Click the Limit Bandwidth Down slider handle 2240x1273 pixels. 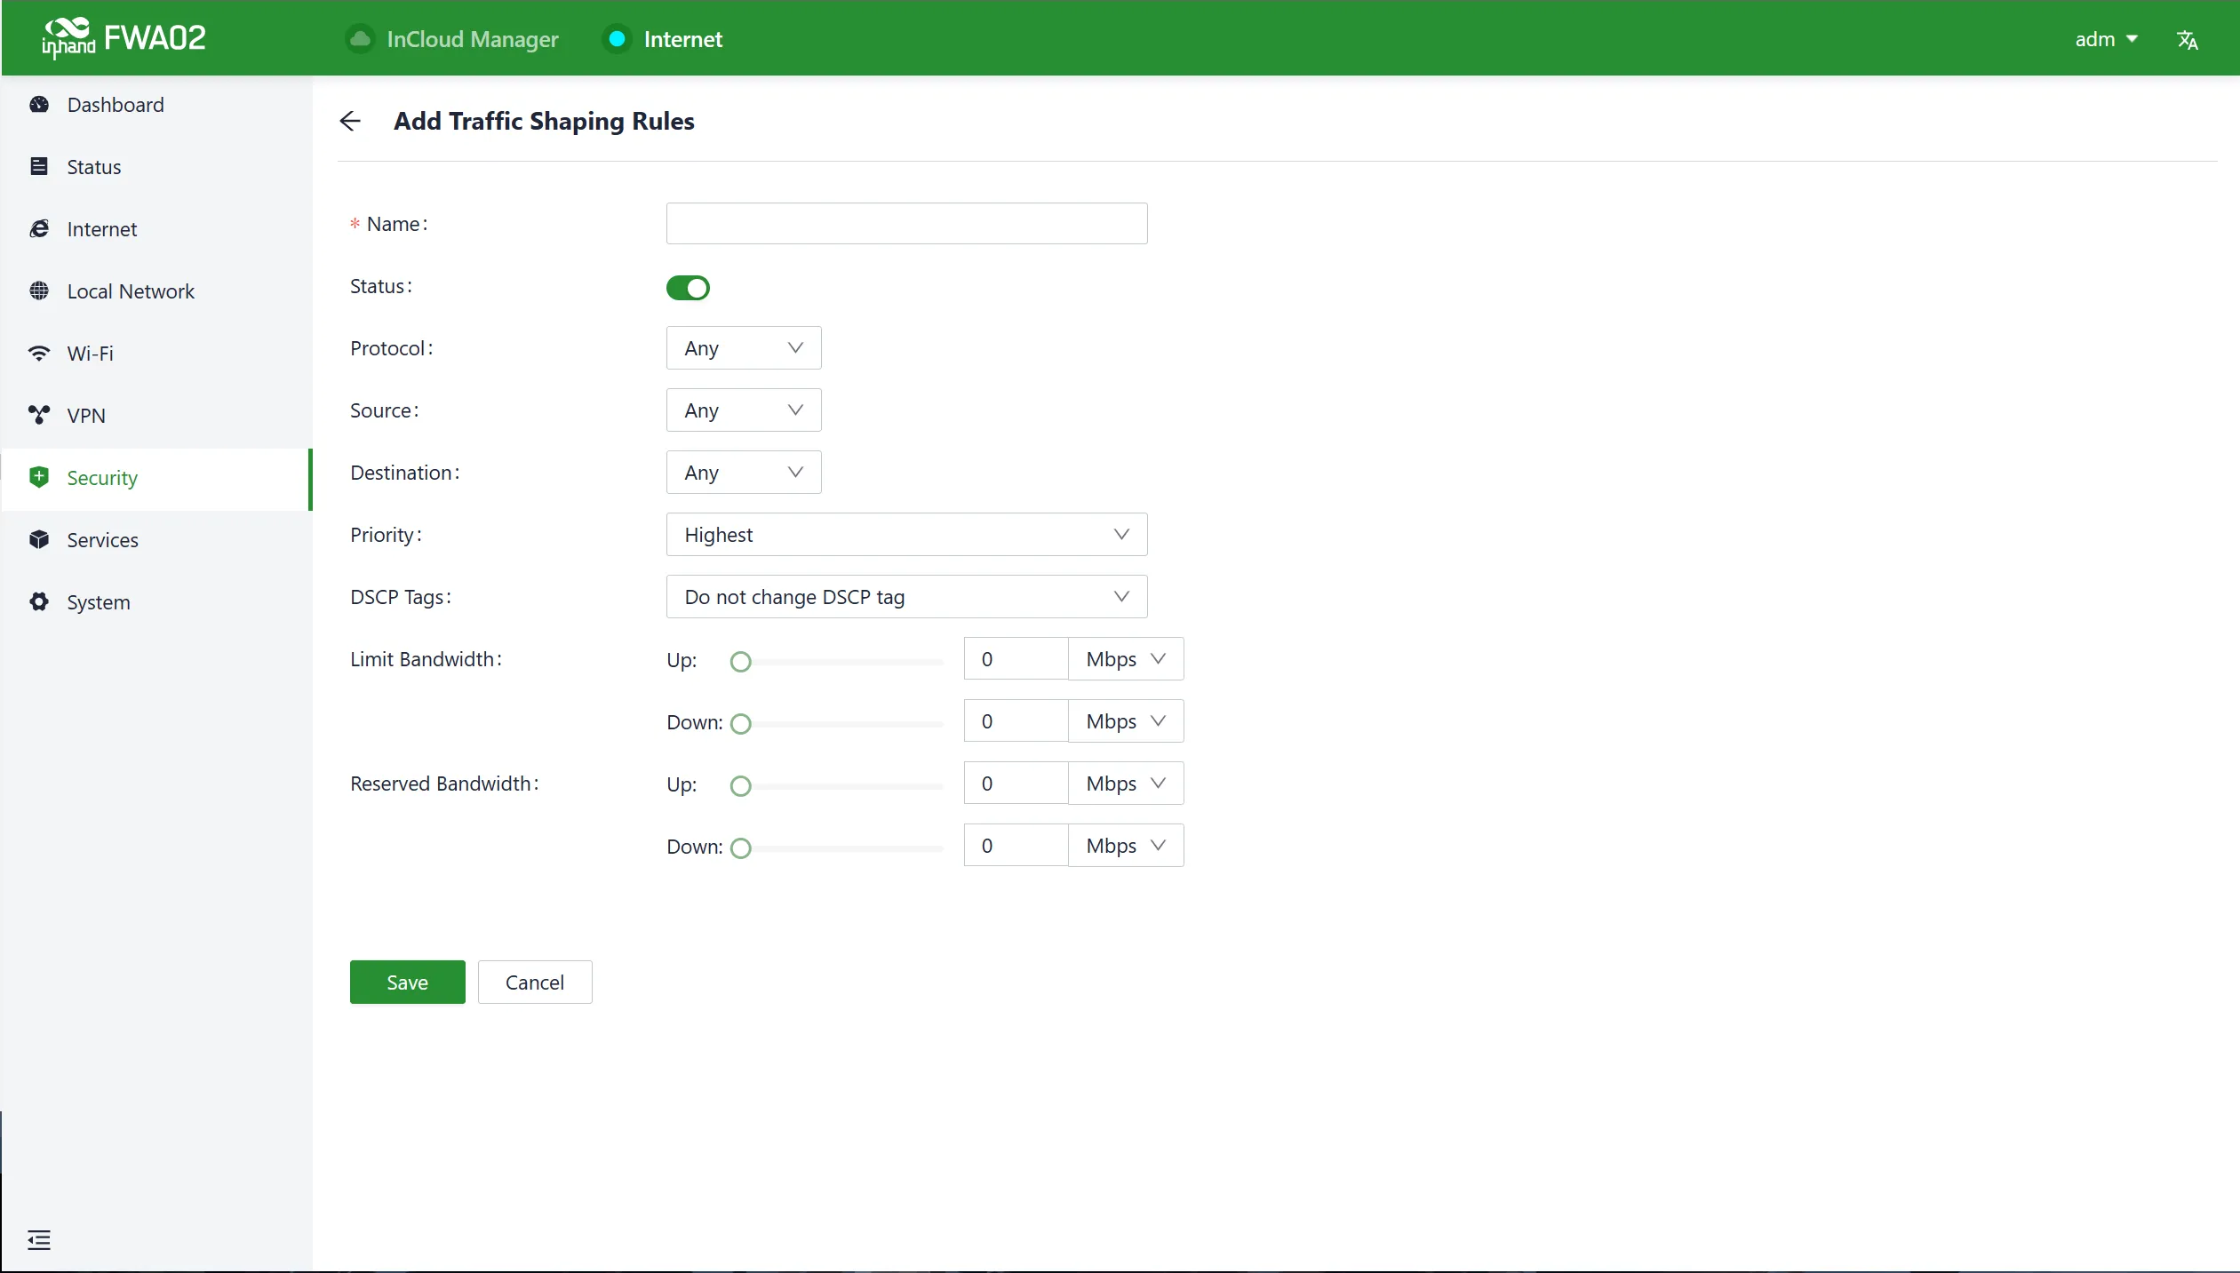click(x=740, y=724)
